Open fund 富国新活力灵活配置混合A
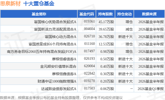 (55, 29)
